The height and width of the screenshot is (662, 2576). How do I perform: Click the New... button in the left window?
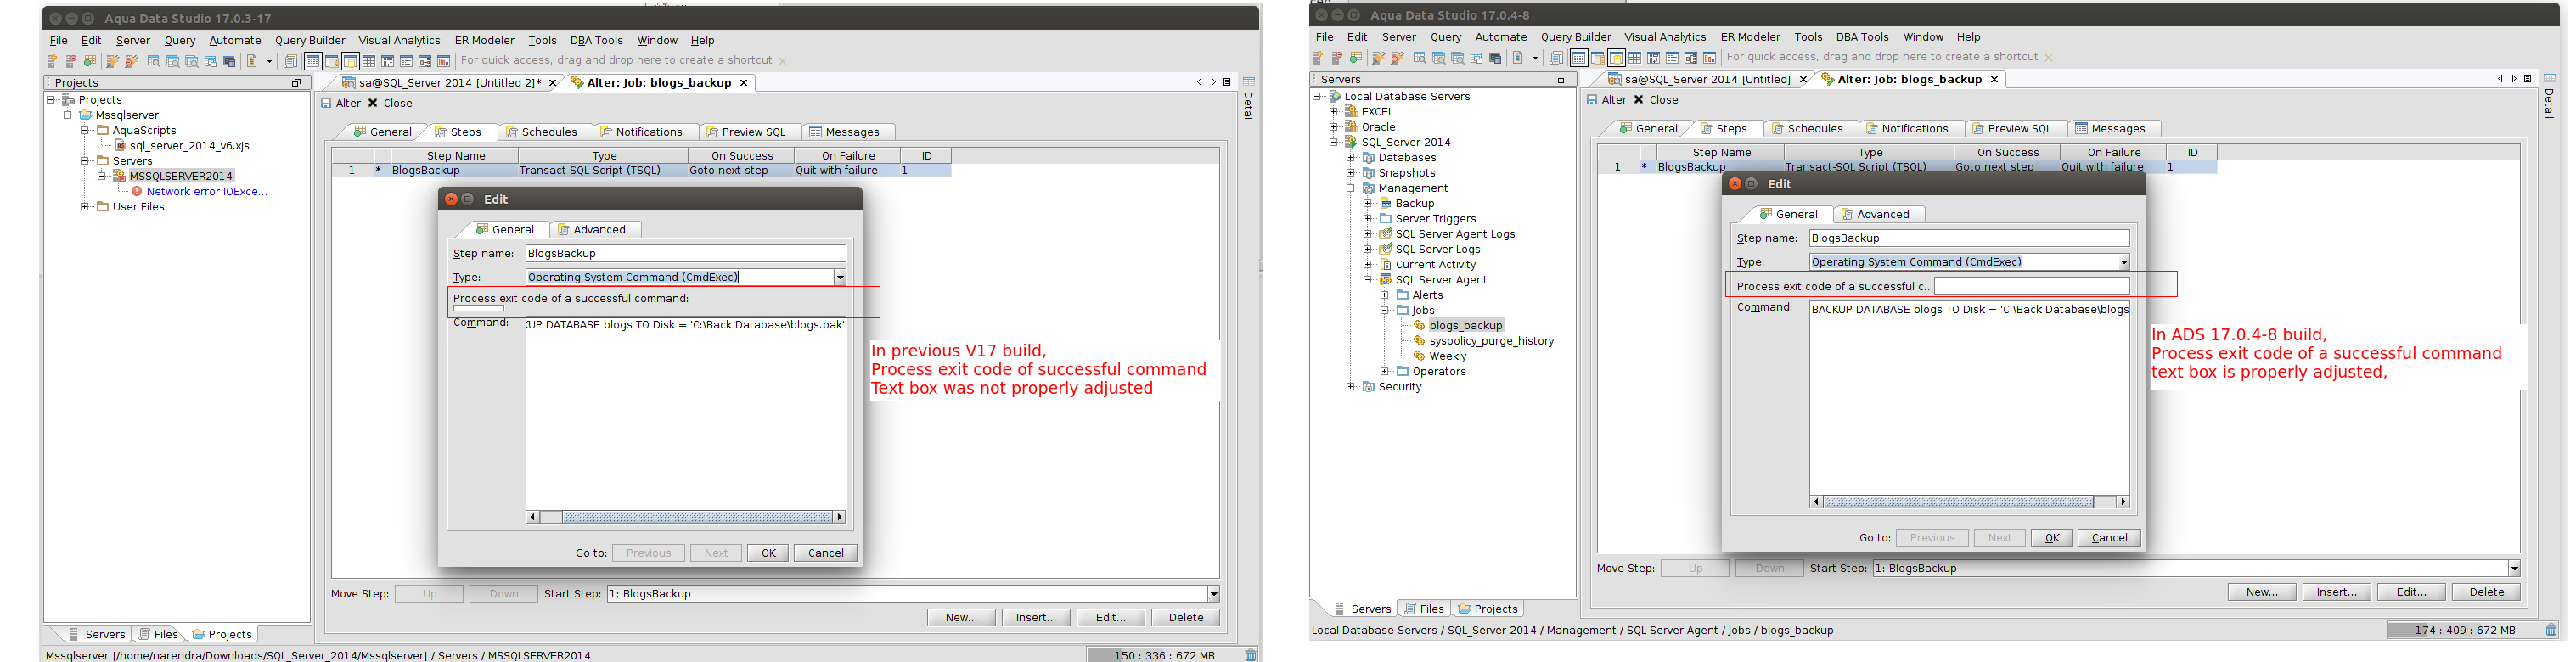pyautogui.click(x=961, y=618)
